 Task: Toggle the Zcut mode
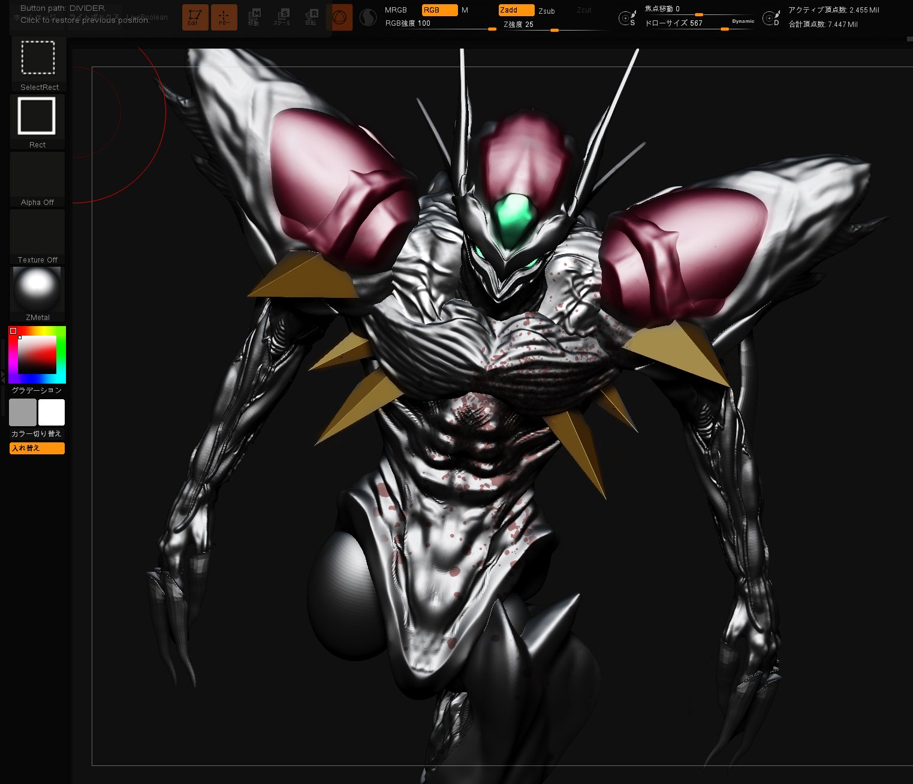(584, 10)
